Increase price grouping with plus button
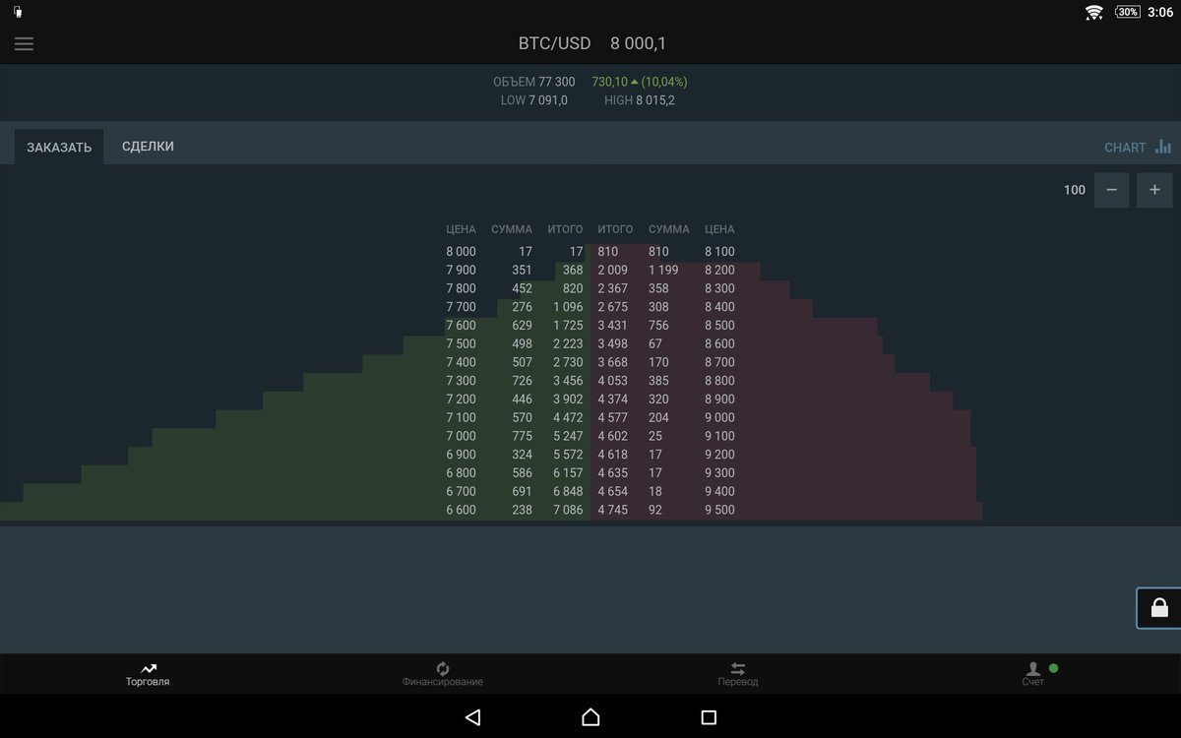This screenshot has width=1181, height=738. [1154, 190]
